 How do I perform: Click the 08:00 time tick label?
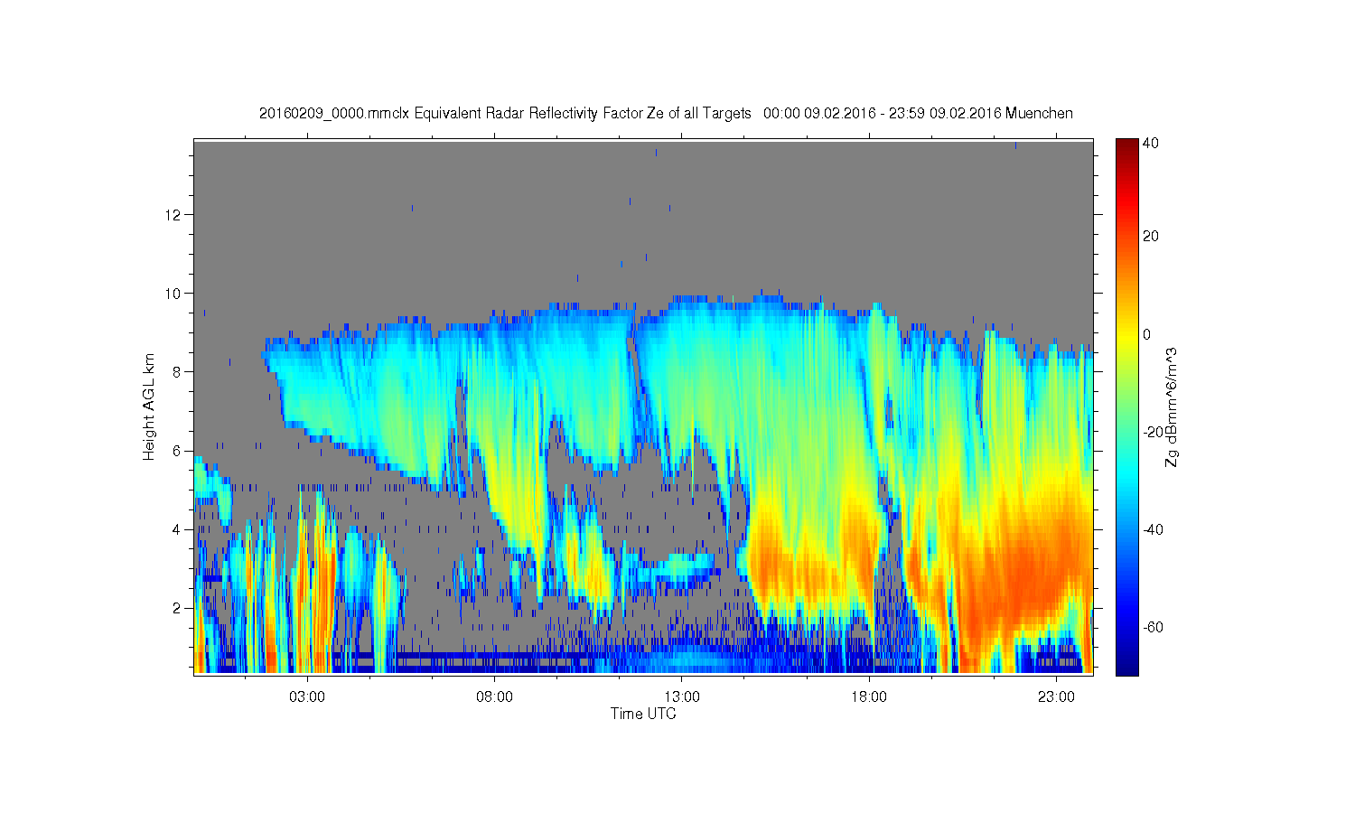pyautogui.click(x=495, y=697)
